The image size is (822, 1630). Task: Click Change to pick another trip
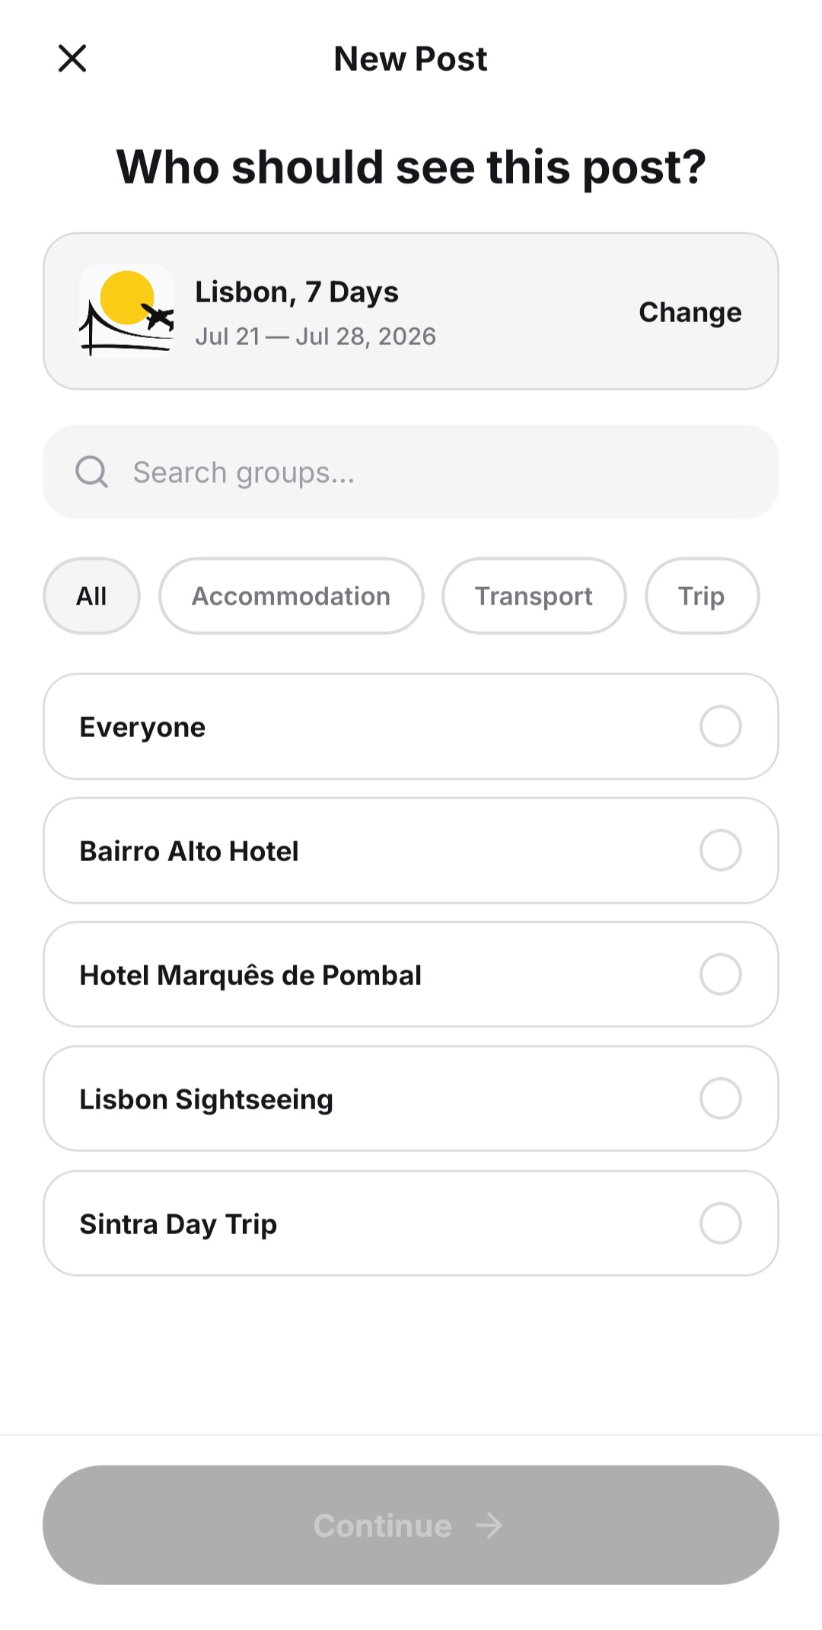(690, 312)
